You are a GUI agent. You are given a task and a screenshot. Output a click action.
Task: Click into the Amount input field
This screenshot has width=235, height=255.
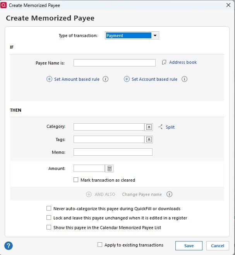89,168
